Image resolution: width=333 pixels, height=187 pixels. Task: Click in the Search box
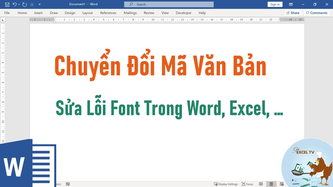pyautogui.click(x=169, y=4)
